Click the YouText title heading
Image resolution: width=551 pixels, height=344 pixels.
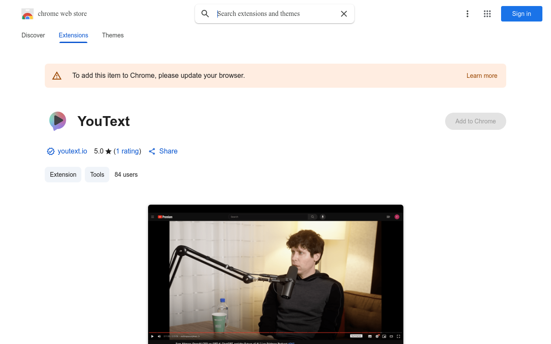[104, 121]
